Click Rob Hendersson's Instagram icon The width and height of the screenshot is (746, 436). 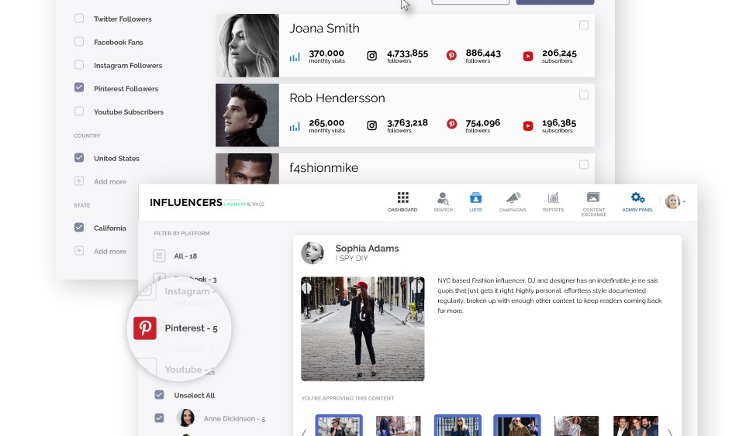[371, 125]
